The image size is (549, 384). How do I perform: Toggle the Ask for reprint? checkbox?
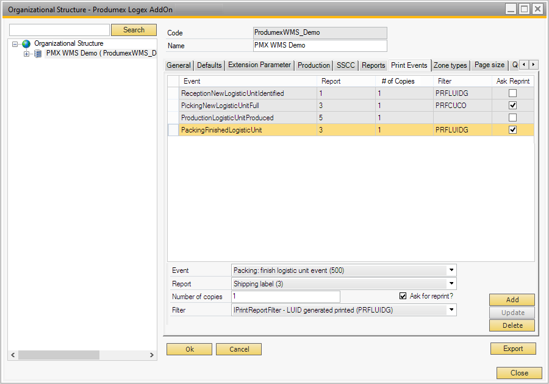click(403, 296)
